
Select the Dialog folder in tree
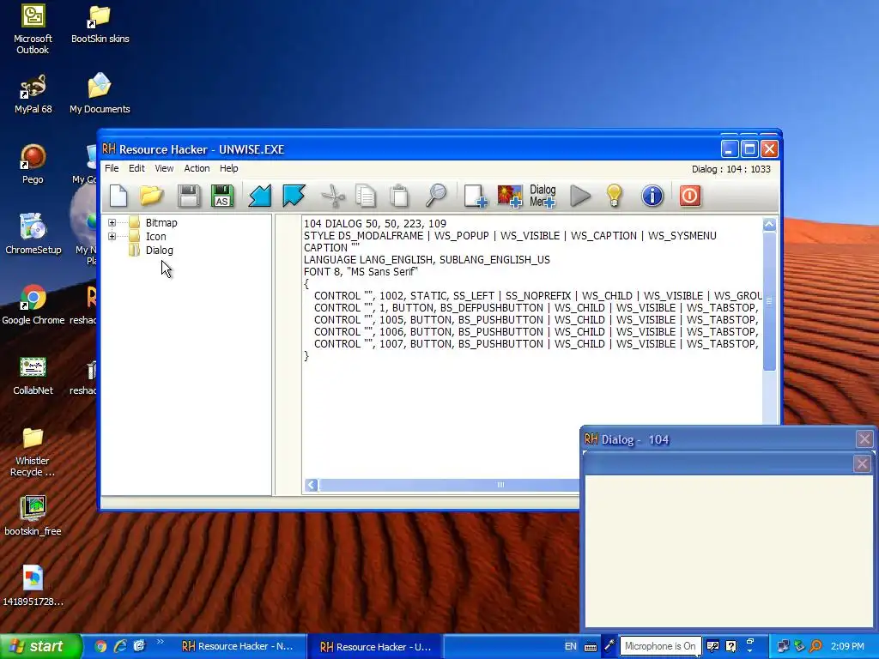[x=159, y=251]
